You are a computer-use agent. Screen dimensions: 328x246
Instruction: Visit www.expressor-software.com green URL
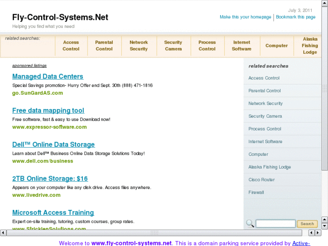click(49, 127)
